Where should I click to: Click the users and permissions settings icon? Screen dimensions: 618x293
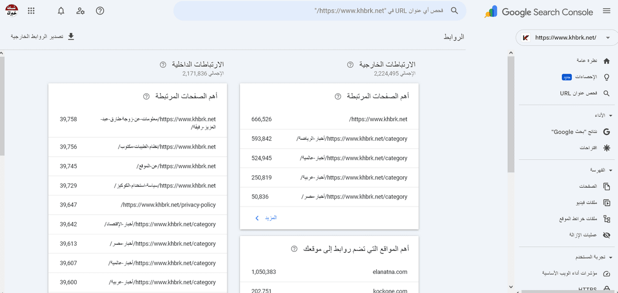coord(80,11)
